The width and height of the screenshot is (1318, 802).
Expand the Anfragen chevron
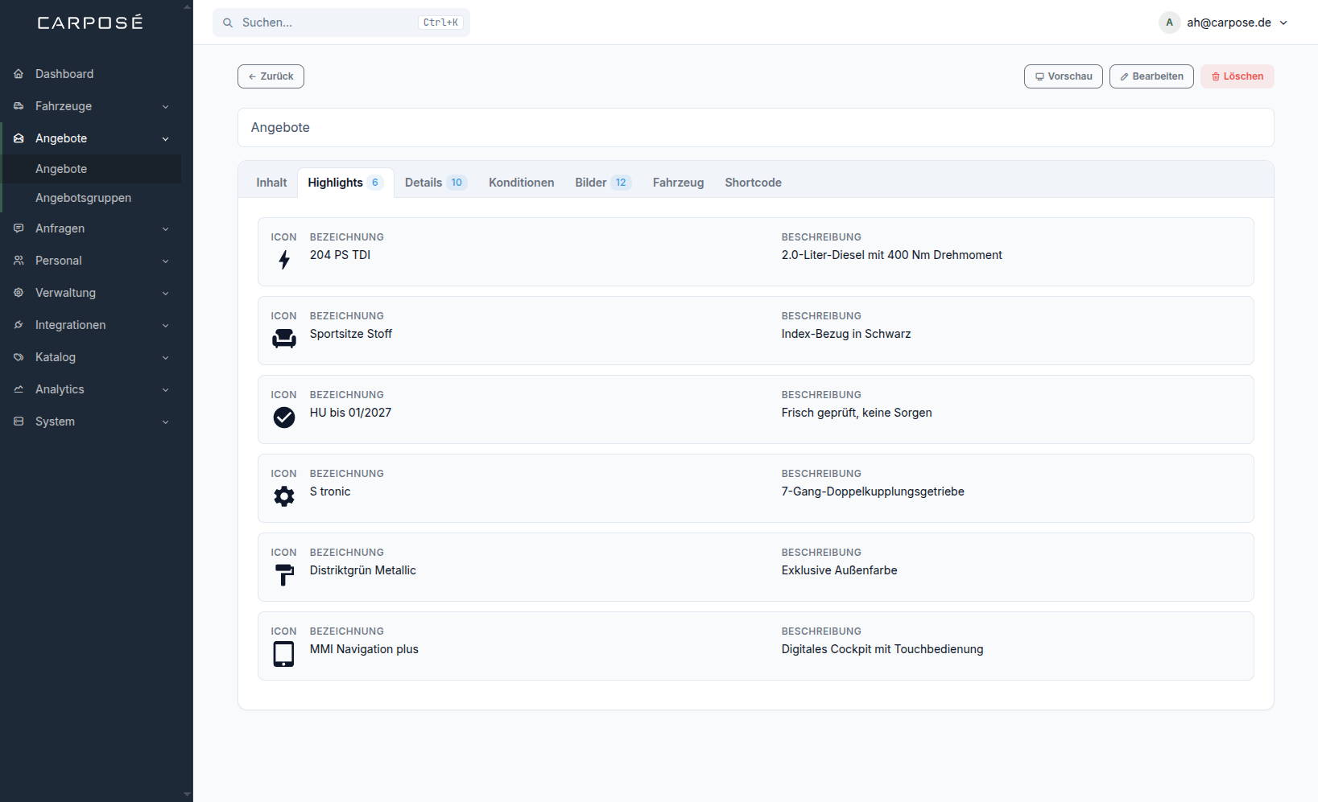tap(165, 228)
